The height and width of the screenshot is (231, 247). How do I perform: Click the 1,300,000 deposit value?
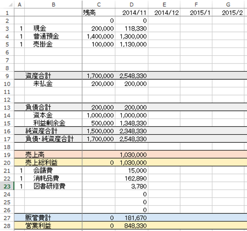point(132,36)
